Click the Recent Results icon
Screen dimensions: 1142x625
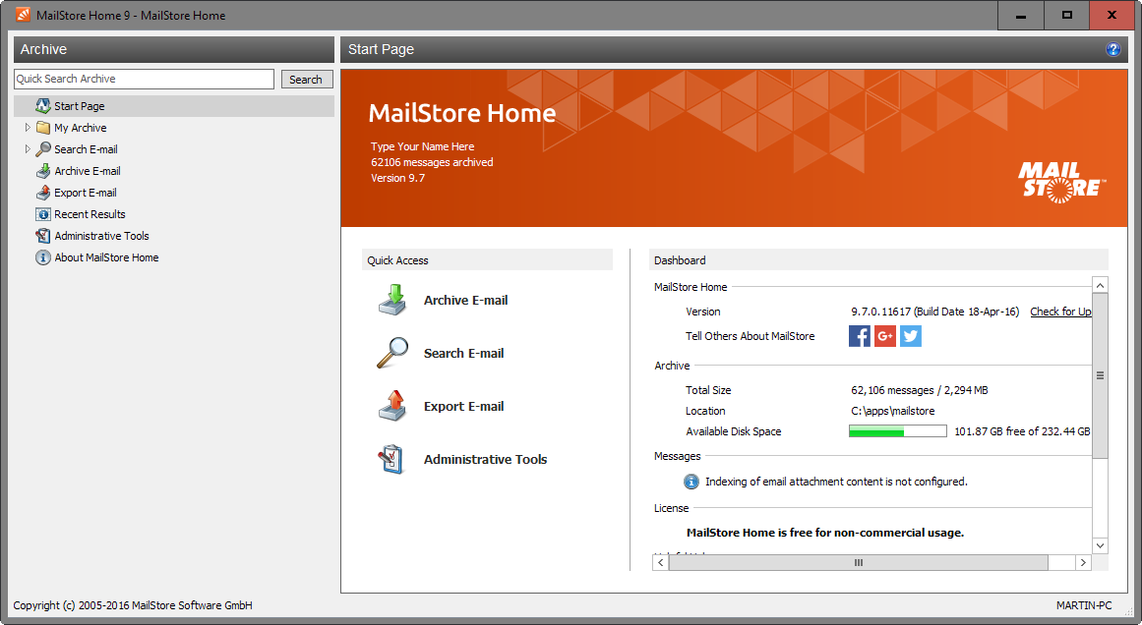pyautogui.click(x=43, y=214)
